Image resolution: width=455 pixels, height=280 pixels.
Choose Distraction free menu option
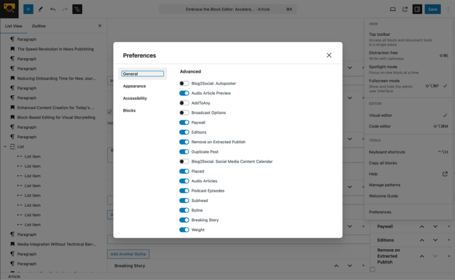pos(408,55)
